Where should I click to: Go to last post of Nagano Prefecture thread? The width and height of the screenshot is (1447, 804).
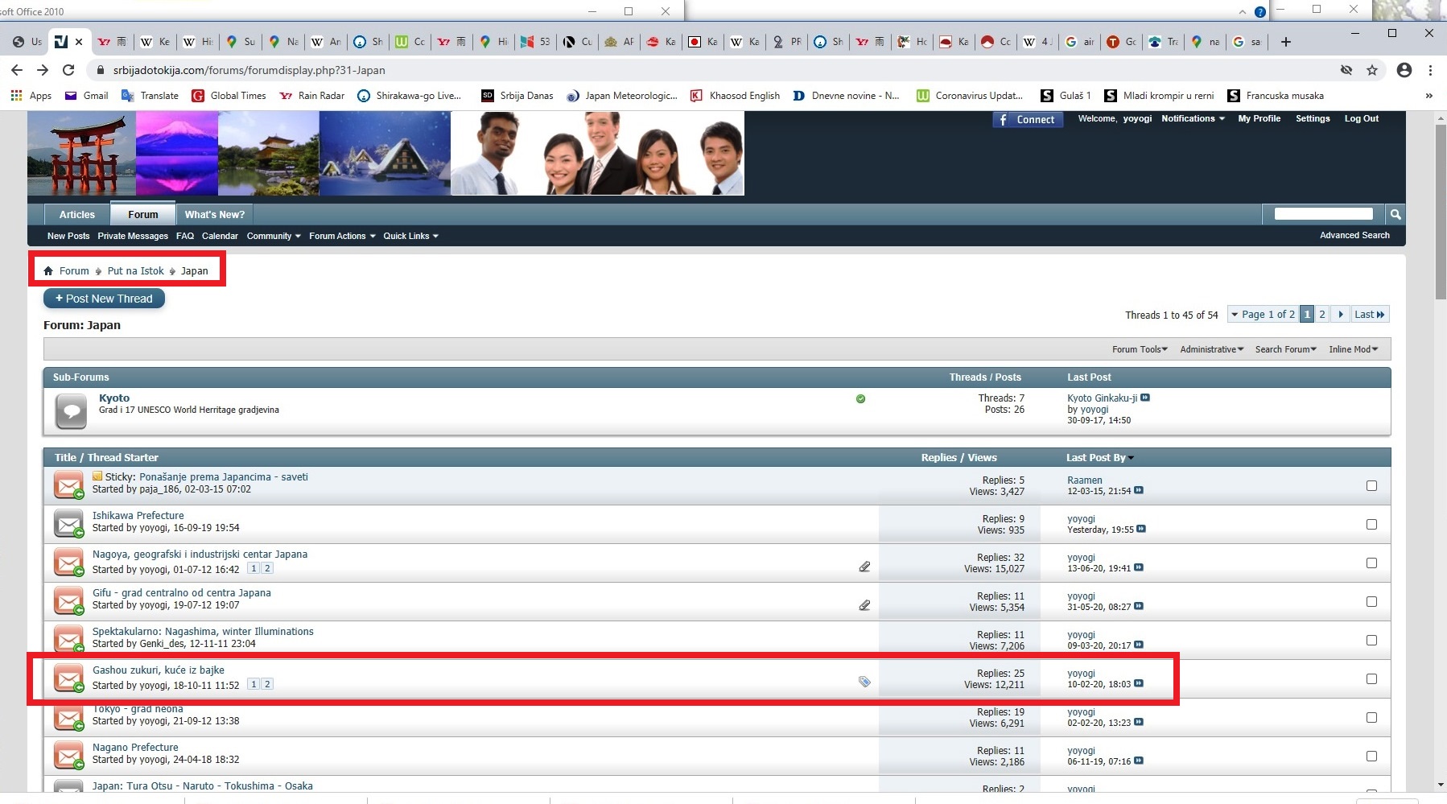pos(1139,761)
